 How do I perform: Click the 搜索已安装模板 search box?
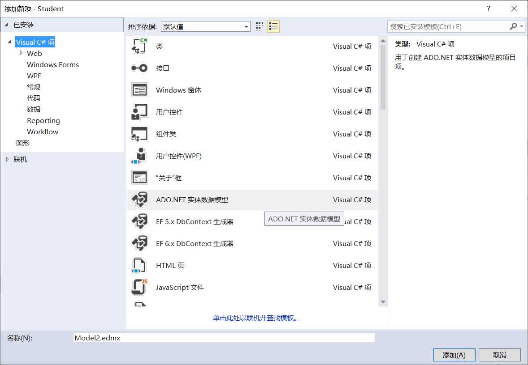448,26
